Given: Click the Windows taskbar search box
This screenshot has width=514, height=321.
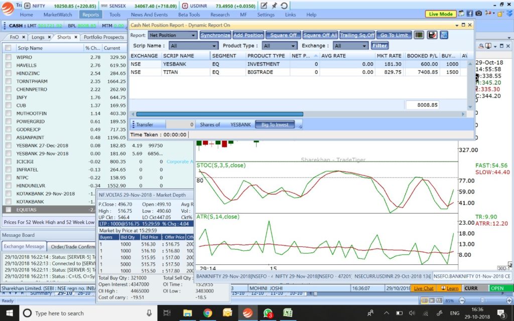Looking at the screenshot, I should pos(87,313).
